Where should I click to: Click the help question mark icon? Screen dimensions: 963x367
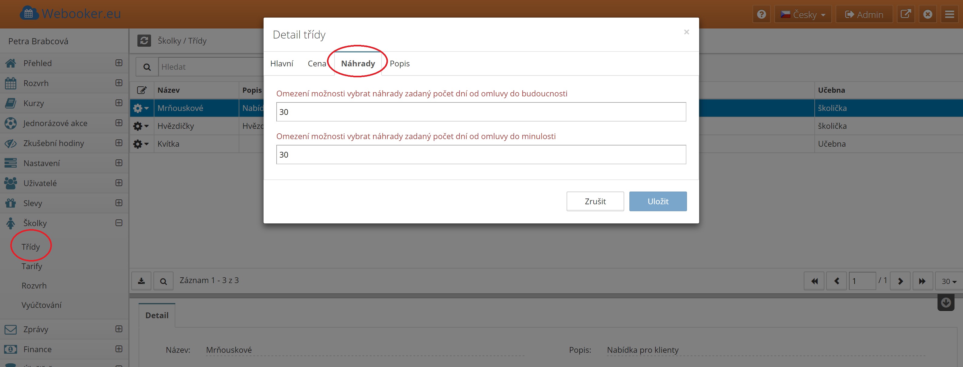[x=761, y=14]
